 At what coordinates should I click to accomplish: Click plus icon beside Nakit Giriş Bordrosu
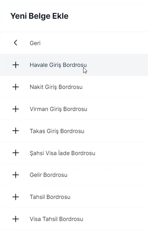click(16, 87)
